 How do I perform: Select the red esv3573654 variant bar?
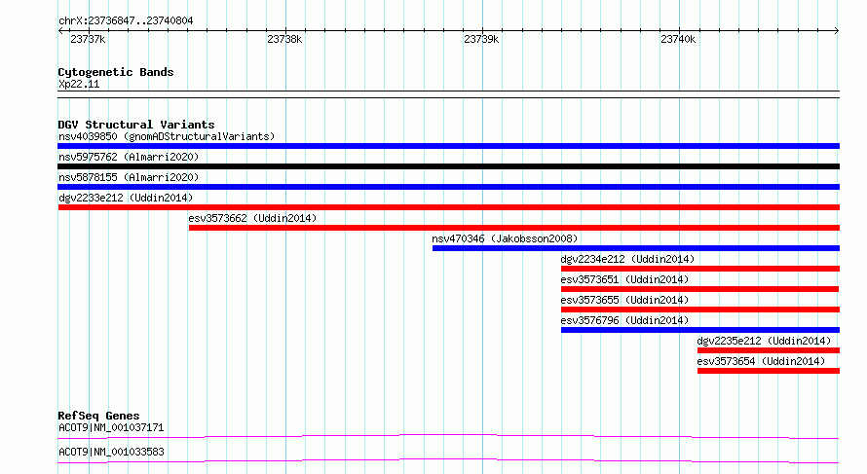pos(769,371)
